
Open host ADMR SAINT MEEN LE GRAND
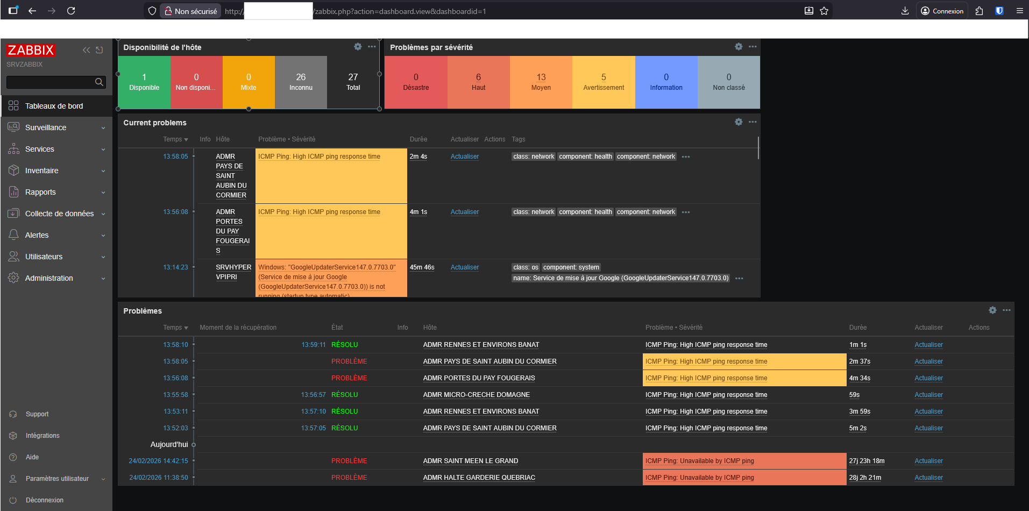pos(471,461)
